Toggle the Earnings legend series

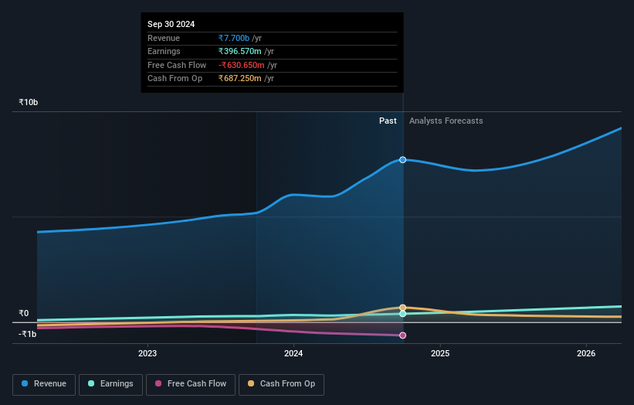(110, 384)
